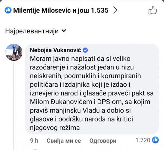164x150 pixels.
Task: Click the blue verified badge icon
Action: [x=85, y=50]
